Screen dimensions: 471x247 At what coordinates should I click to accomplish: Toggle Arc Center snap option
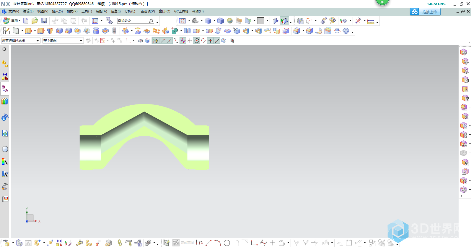coord(197,41)
